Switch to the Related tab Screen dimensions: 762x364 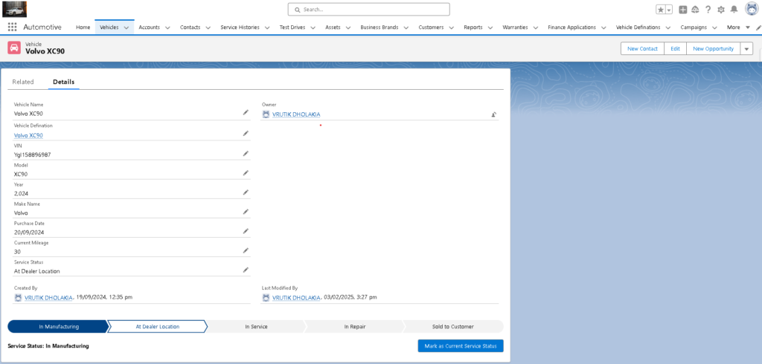click(23, 82)
